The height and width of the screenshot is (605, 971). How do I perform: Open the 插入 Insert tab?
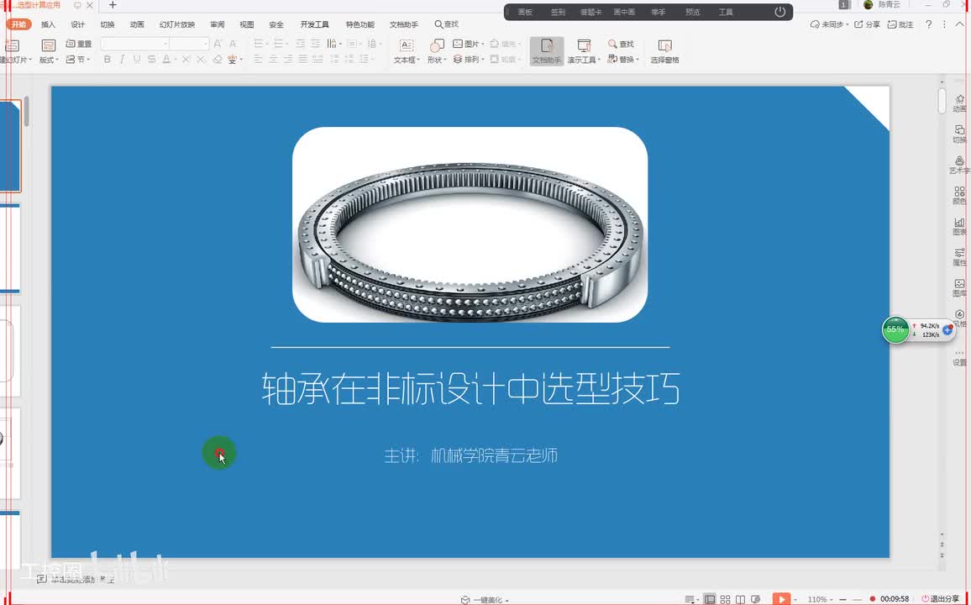(48, 24)
